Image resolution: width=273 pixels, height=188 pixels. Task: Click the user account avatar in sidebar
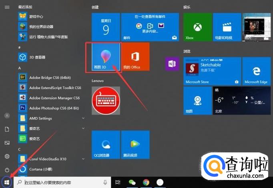(7, 116)
